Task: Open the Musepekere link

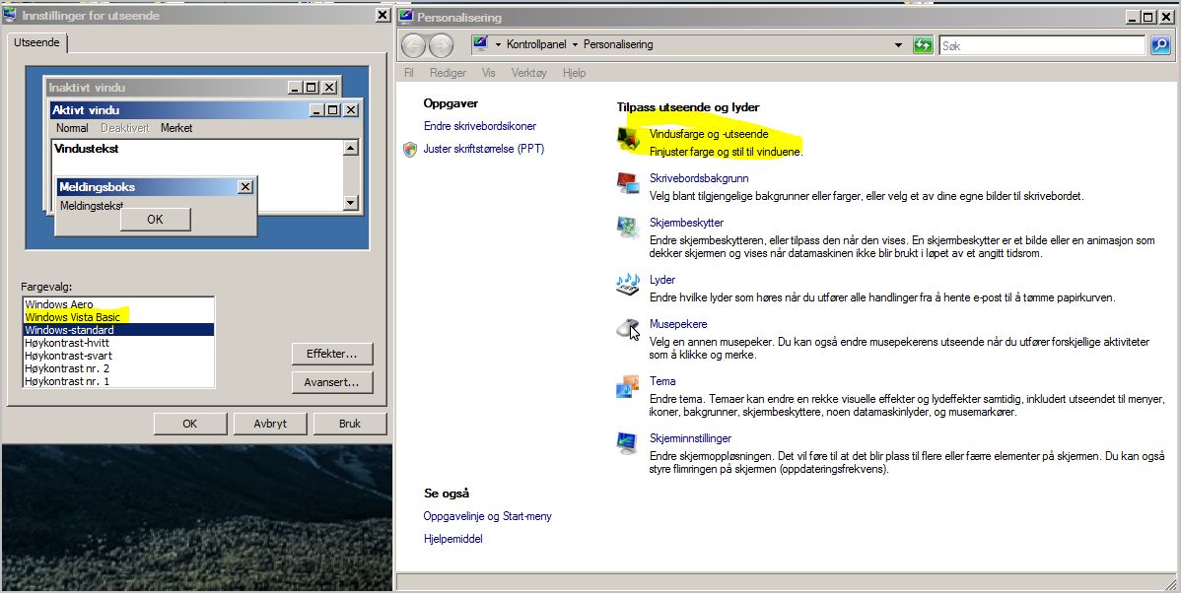Action: 678,324
